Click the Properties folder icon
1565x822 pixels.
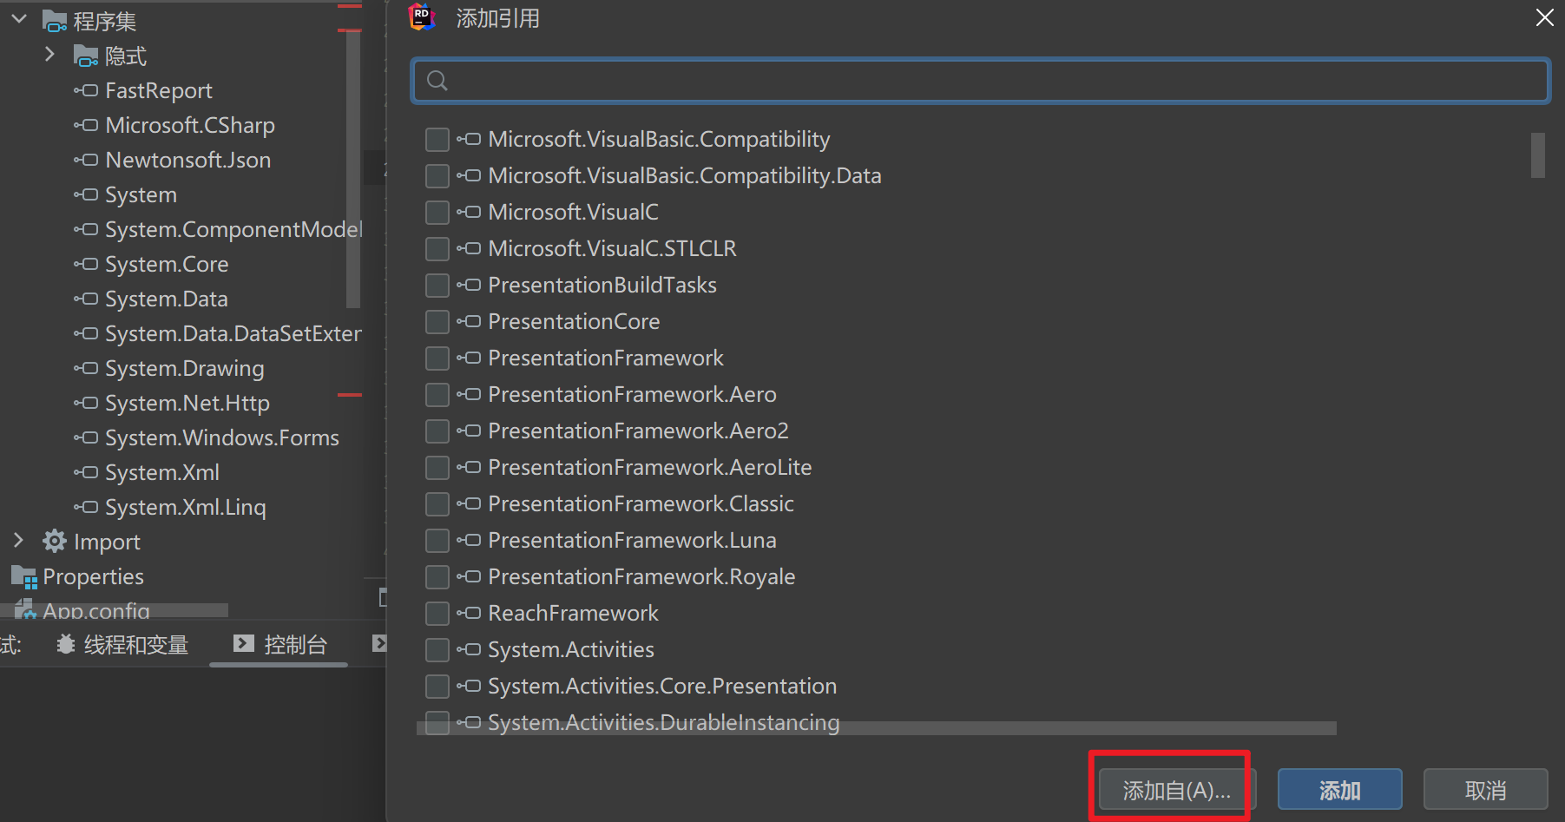pyautogui.click(x=23, y=577)
